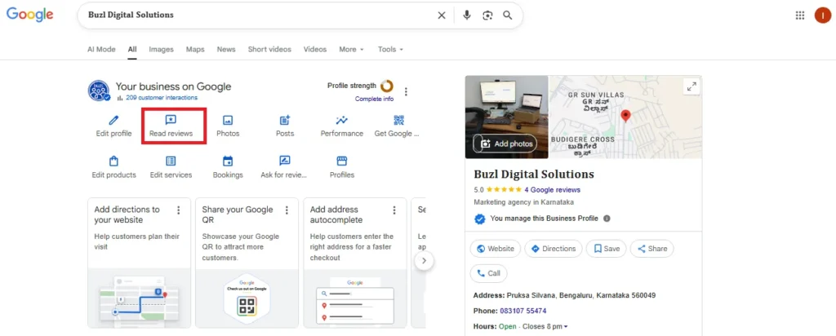Viewport: 836px width, 336px height.
Task: Expand the map to full view
Action: tap(691, 86)
